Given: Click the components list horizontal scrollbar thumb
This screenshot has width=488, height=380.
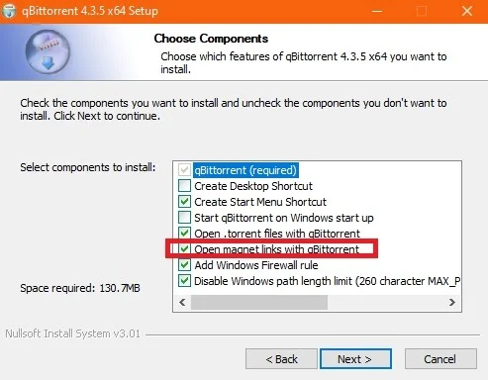Looking at the screenshot, I should pyautogui.click(x=259, y=302).
